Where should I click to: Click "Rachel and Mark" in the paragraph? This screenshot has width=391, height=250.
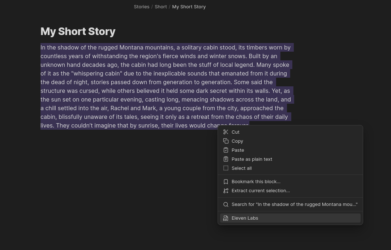[x=133, y=108]
